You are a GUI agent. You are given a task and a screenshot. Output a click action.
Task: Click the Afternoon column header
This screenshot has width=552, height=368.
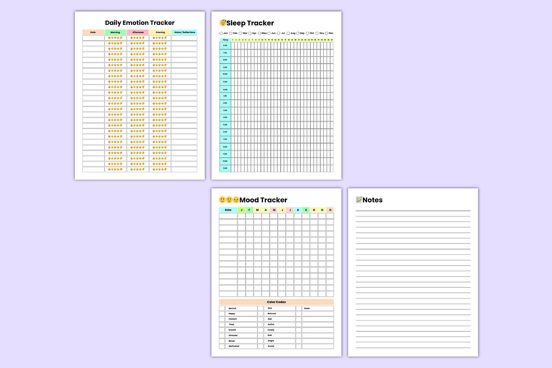tap(138, 32)
